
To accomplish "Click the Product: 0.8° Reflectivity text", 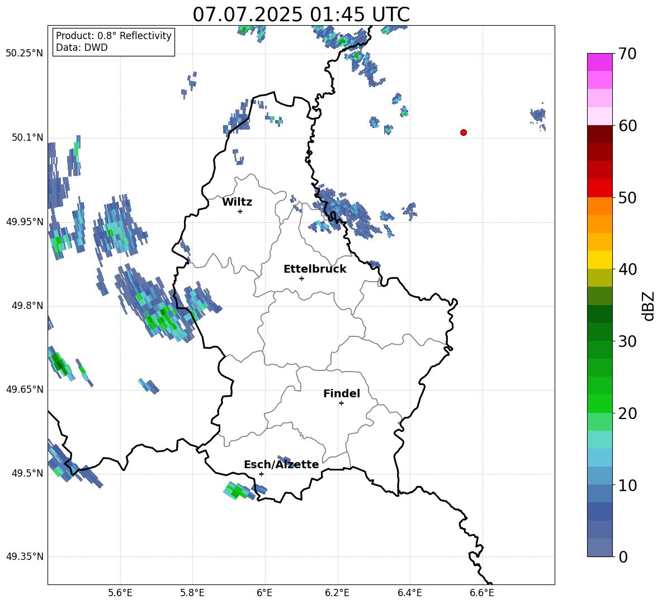I will pyautogui.click(x=114, y=36).
